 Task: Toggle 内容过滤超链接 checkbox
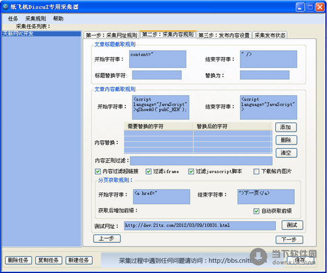pos(98,171)
